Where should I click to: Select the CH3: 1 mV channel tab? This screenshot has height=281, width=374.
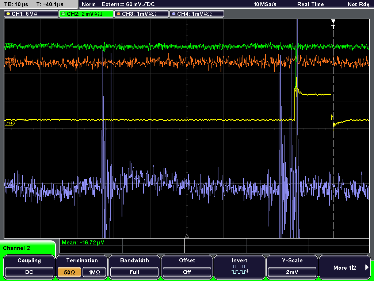point(141,14)
